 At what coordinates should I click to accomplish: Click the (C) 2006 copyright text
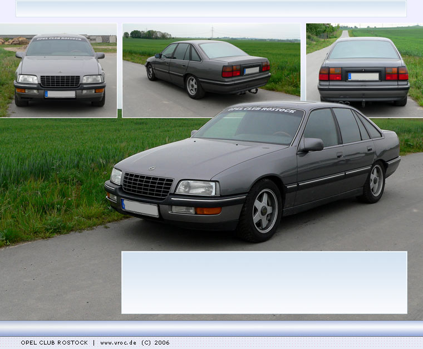click(x=155, y=343)
